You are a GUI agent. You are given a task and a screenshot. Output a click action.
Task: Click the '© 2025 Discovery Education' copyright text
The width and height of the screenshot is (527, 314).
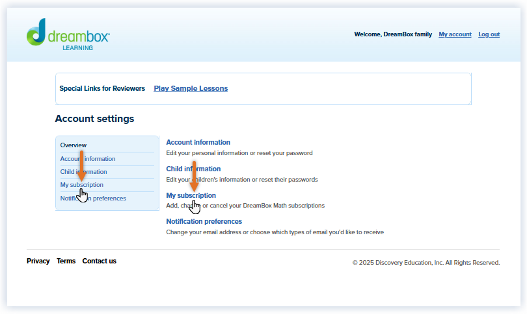426,263
